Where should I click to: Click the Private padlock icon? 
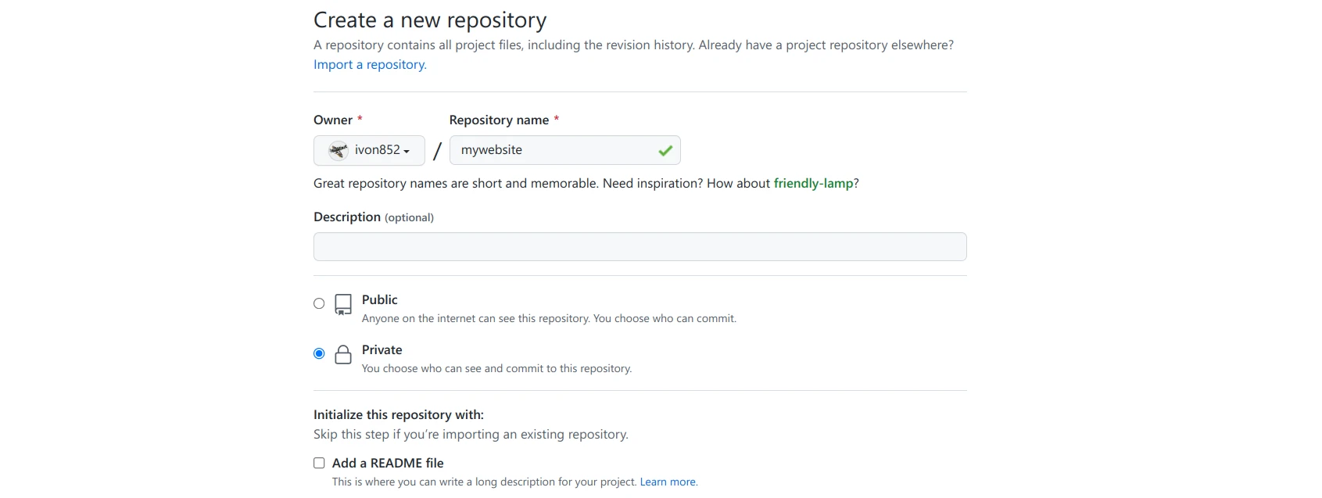343,355
